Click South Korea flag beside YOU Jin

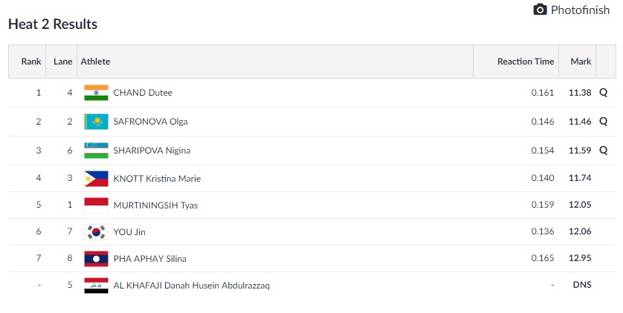[96, 232]
